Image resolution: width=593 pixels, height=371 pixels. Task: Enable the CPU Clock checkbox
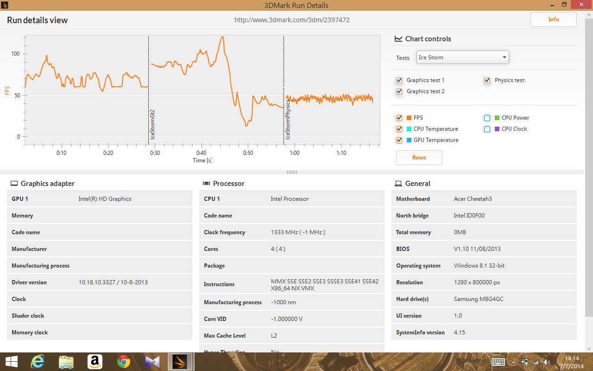(487, 129)
